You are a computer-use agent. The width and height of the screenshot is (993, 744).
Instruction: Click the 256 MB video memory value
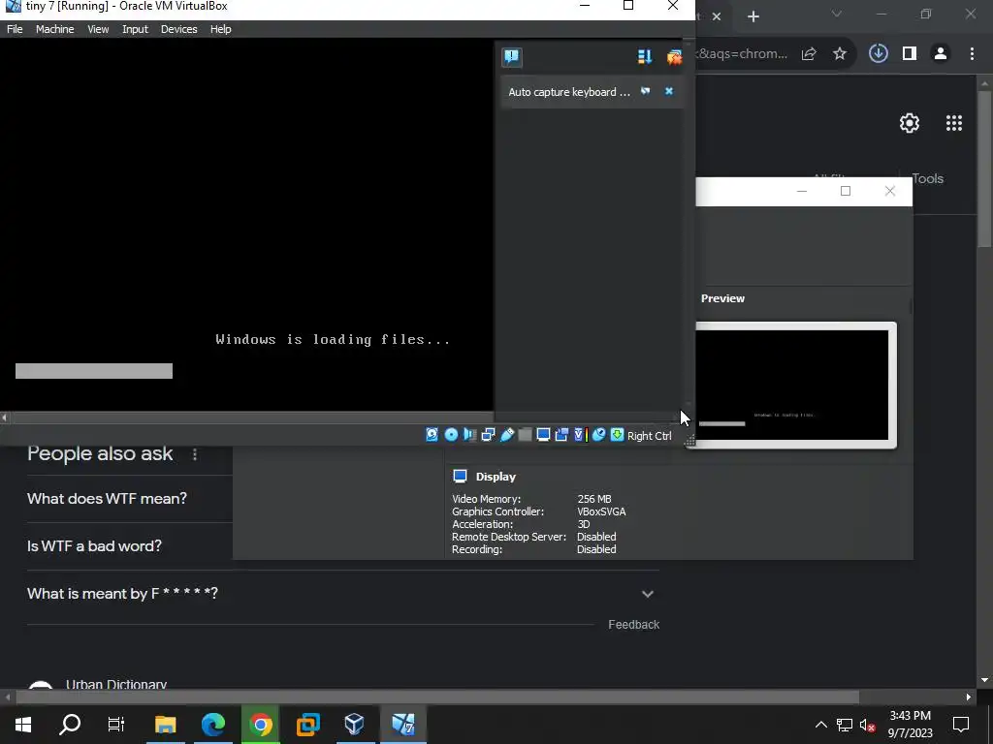click(594, 499)
